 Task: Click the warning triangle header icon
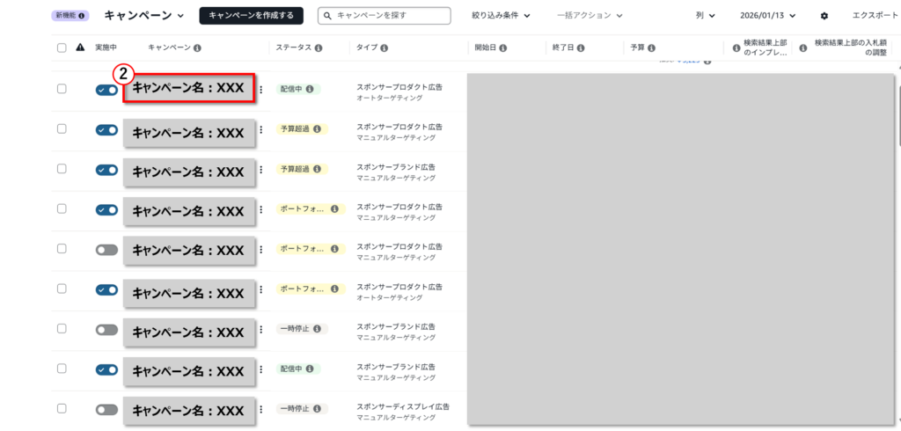pos(80,47)
